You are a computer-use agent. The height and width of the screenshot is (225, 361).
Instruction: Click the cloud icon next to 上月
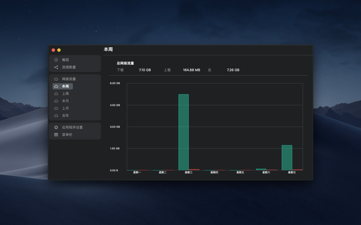point(55,108)
